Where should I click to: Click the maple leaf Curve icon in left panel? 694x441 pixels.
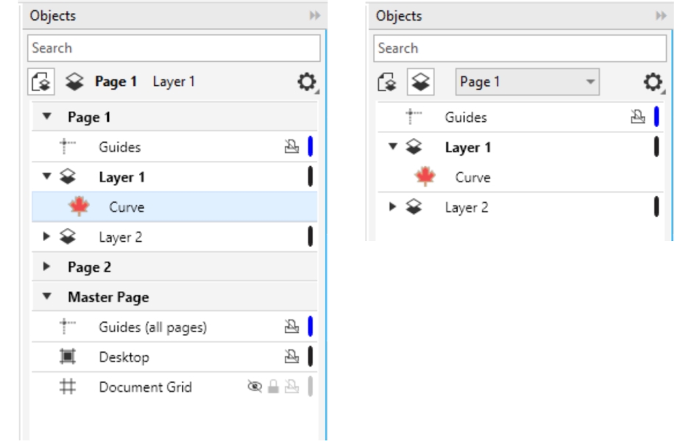click(79, 207)
